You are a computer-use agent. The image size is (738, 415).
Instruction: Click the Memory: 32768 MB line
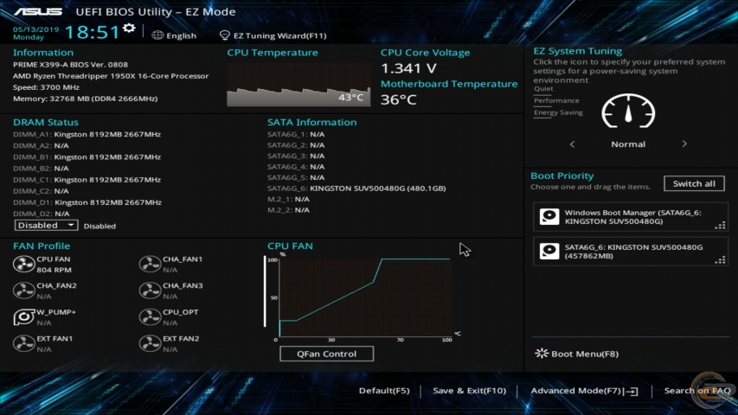click(x=85, y=99)
